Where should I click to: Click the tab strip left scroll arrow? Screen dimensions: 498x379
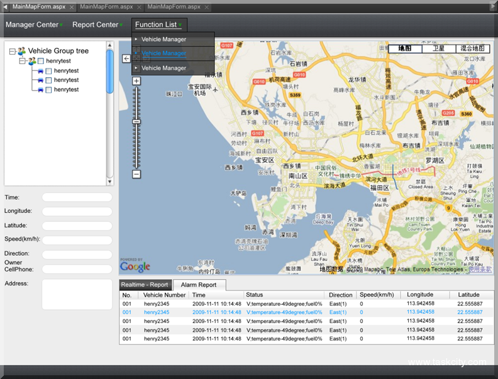(x=5, y=7)
